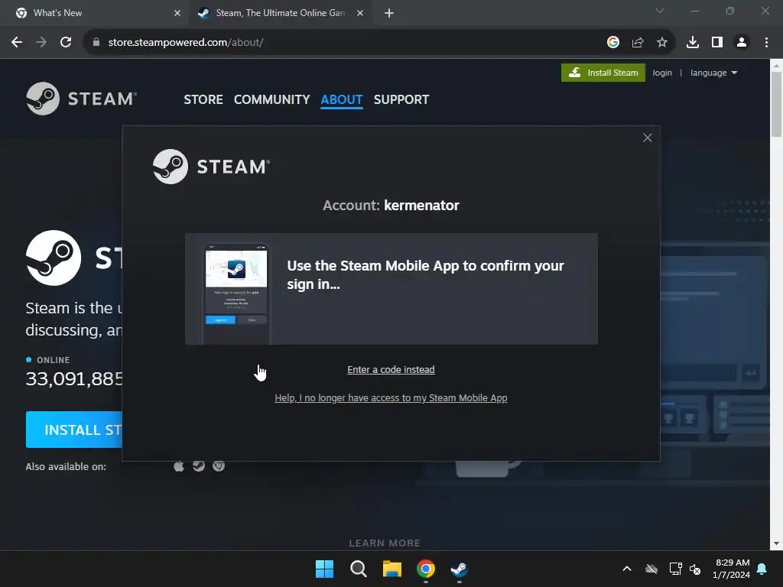Open Chrome downloads
This screenshot has height=587, width=783.
pyautogui.click(x=693, y=43)
